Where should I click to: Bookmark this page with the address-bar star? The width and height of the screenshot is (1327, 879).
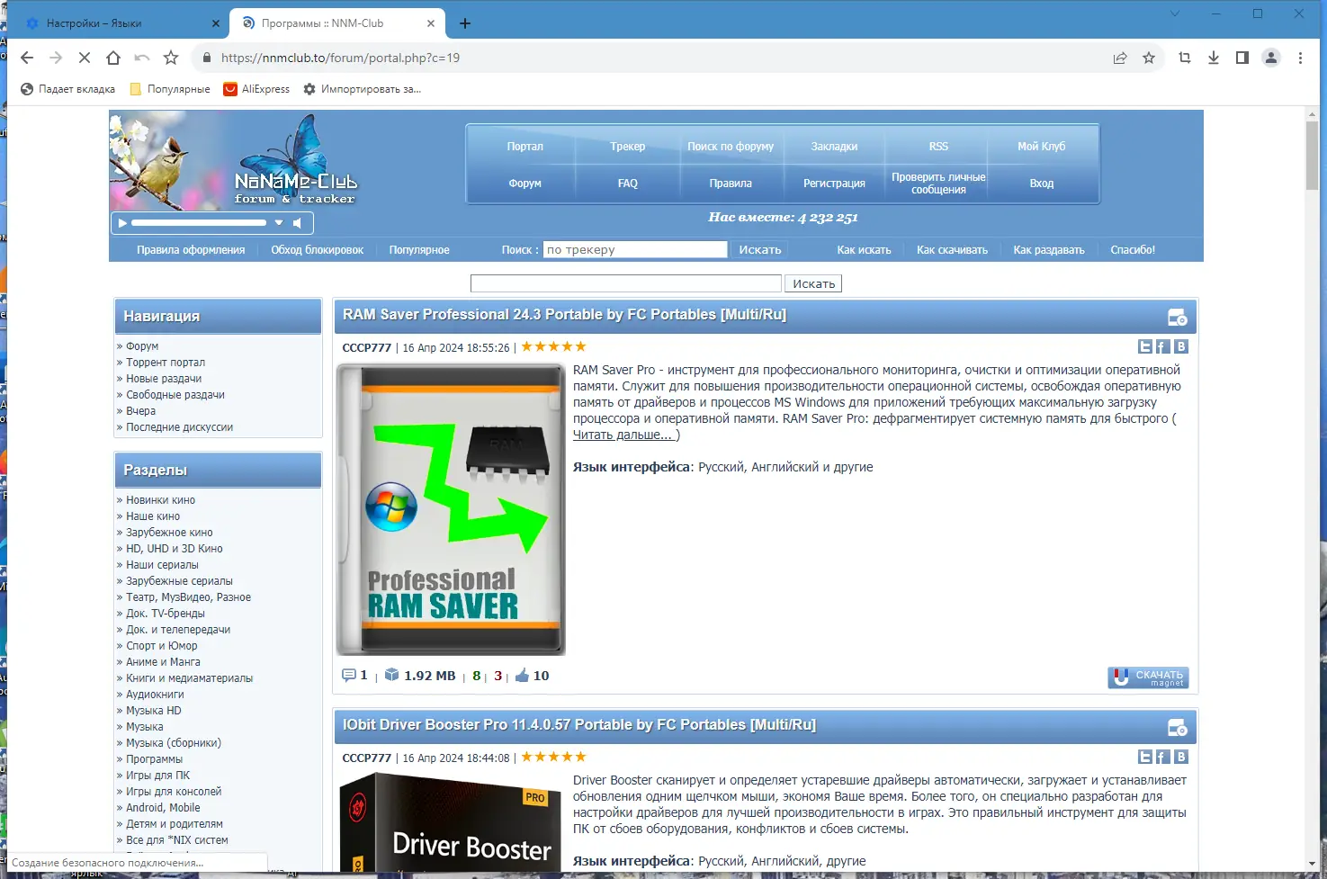(1149, 58)
